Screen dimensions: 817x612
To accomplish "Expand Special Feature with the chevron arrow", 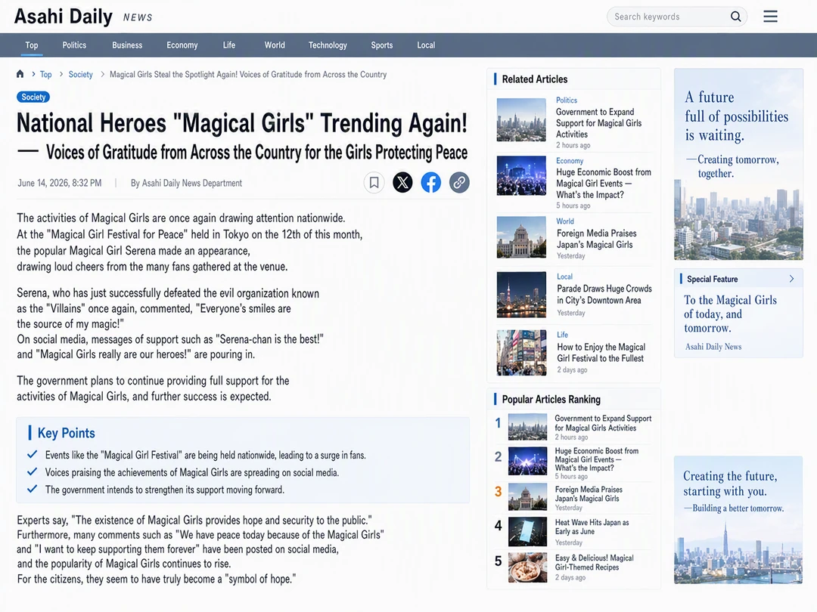I will pos(791,279).
